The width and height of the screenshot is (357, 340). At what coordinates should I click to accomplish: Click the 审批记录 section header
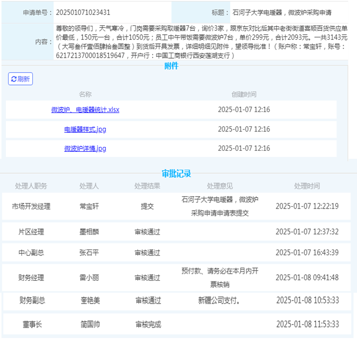pos(177,173)
